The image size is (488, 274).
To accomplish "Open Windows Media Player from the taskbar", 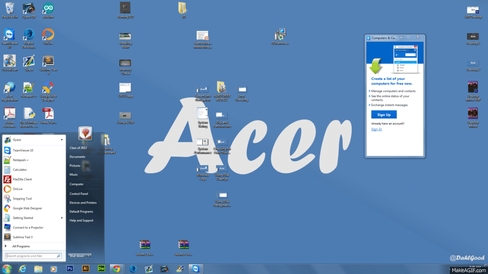I will pos(53,269).
